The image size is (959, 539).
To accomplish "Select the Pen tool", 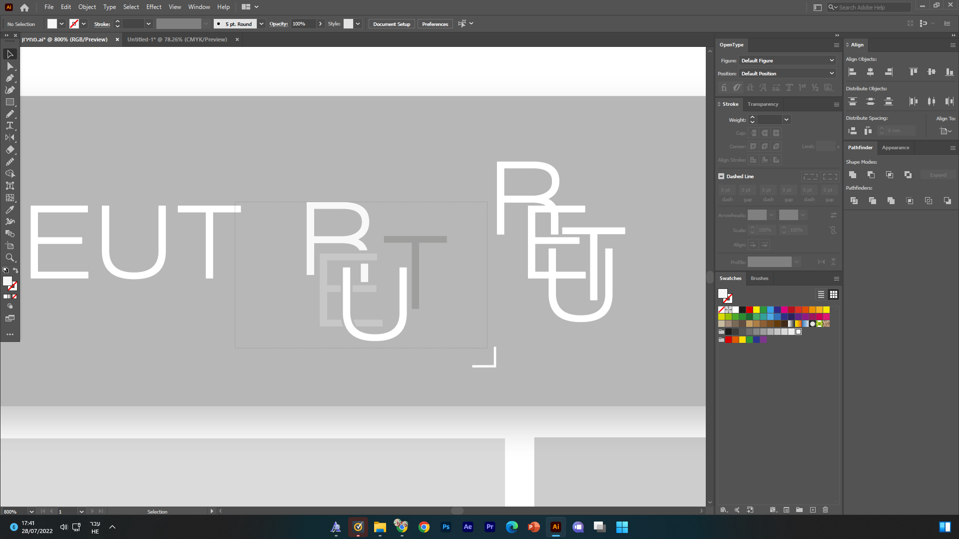I will click(x=9, y=78).
